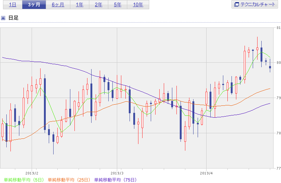Click the 2019/2 date axis label
This screenshot has height=183, width=281.
pos(32,173)
